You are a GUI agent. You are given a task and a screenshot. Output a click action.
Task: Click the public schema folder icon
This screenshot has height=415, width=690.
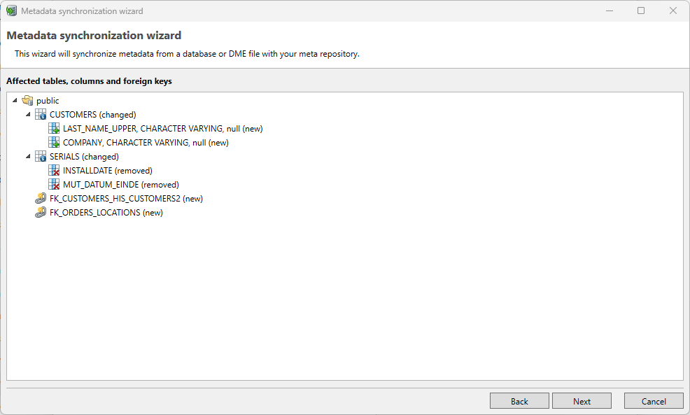pyautogui.click(x=27, y=100)
